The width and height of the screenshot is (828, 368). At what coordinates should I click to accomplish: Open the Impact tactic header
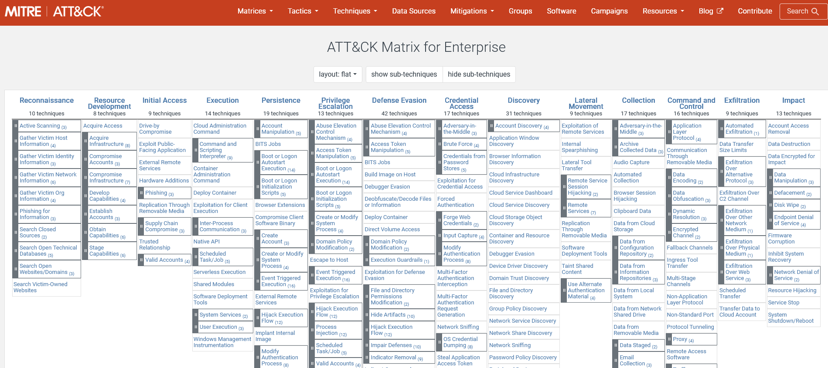794,101
